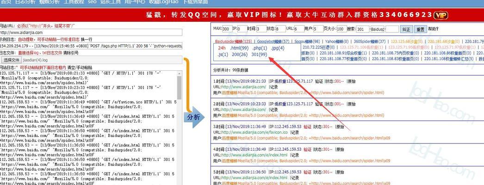Open the 用户中心 menu item
Image resolution: width=484 pixels, height=185 pixels.
[135, 1]
